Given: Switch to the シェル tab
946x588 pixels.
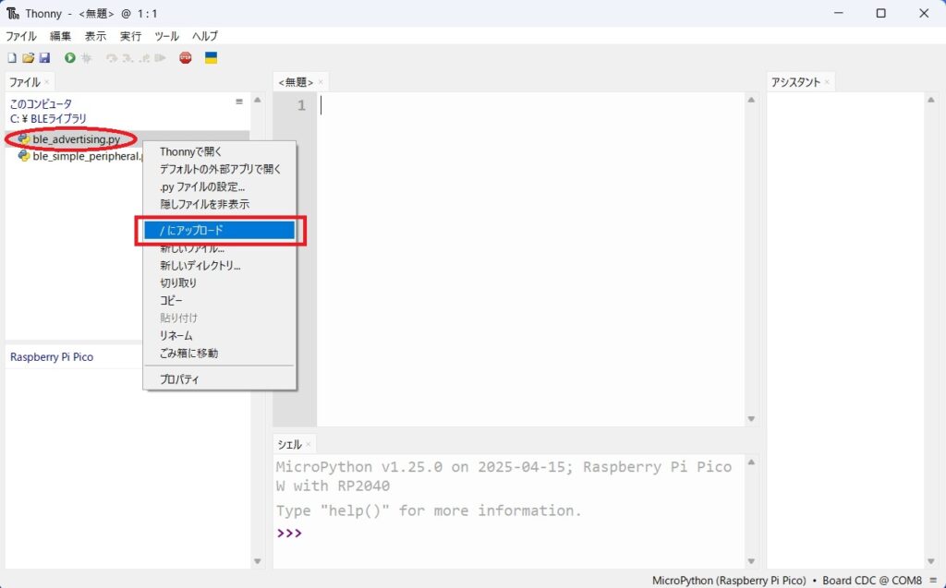Looking at the screenshot, I should tap(289, 445).
